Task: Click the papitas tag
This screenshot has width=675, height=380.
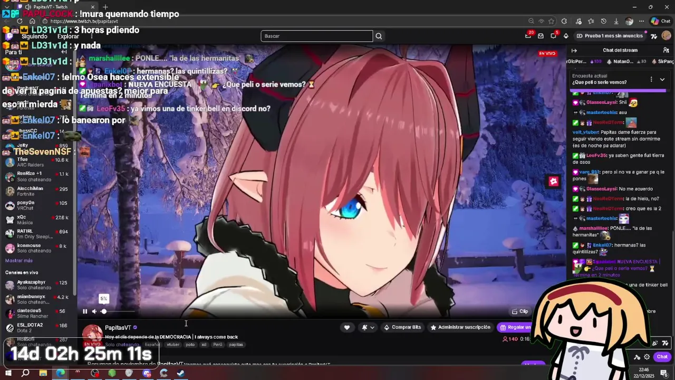Action: coord(236,345)
